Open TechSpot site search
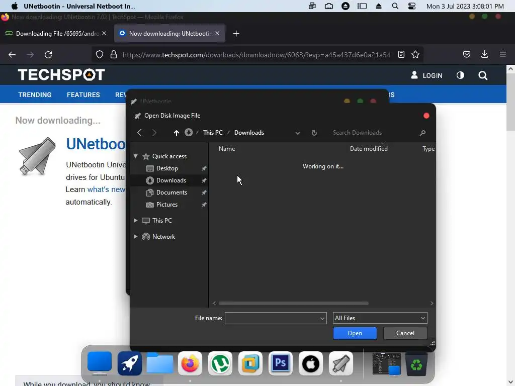This screenshot has height=386, width=515. (483, 75)
